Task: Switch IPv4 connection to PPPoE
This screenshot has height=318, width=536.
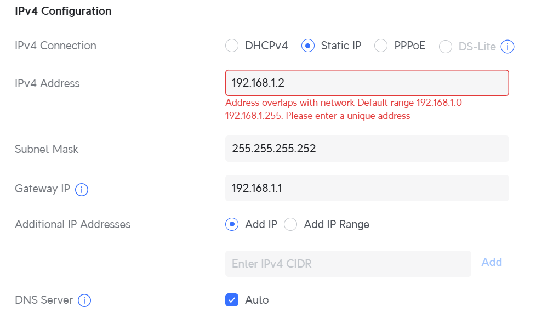Action: click(381, 46)
